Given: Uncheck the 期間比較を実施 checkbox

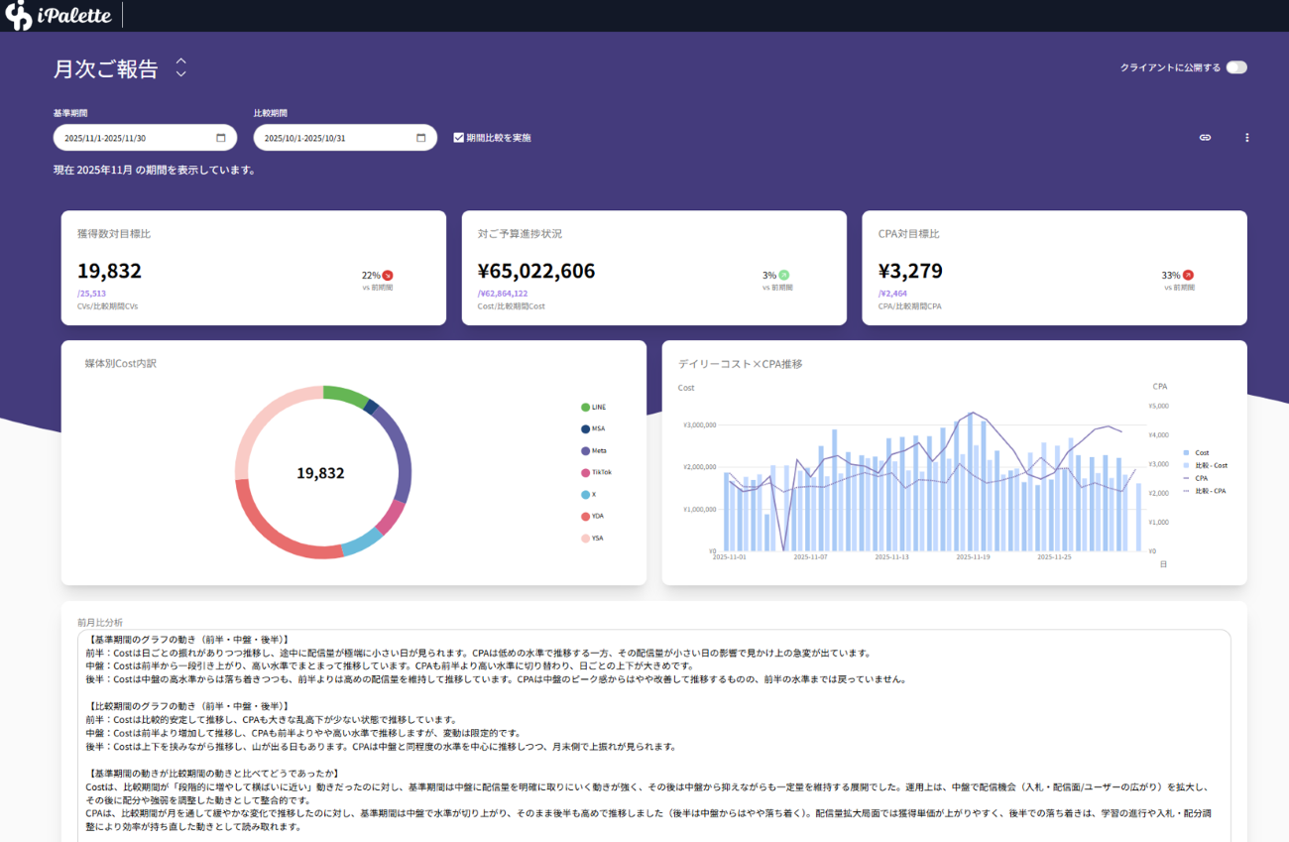Looking at the screenshot, I should point(457,138).
